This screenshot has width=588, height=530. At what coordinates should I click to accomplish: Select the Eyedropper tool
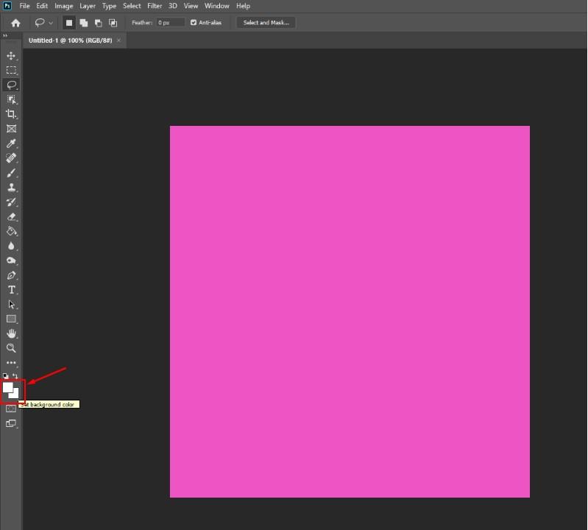pyautogui.click(x=11, y=144)
